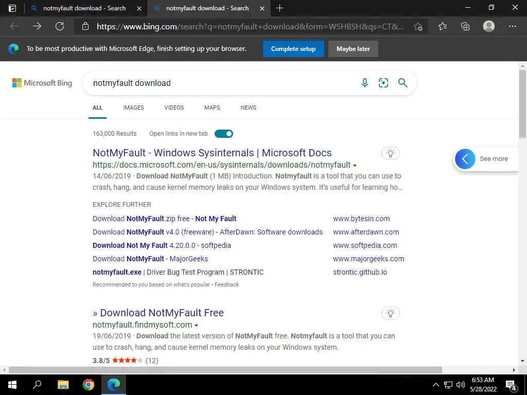
Task: Open the Windows Start menu
Action: [x=12, y=385]
